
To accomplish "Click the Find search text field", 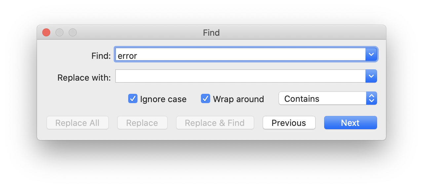I will pos(240,55).
